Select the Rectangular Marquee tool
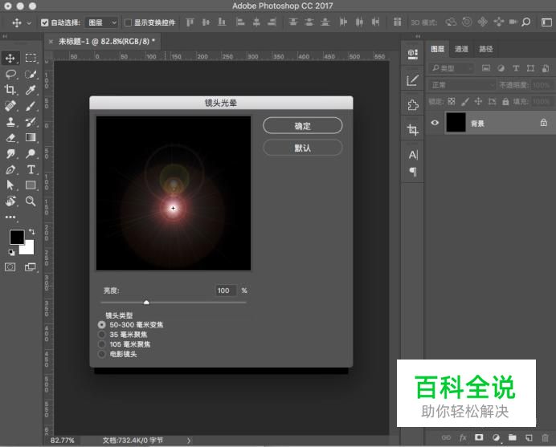556x447 pixels. pyautogui.click(x=31, y=58)
